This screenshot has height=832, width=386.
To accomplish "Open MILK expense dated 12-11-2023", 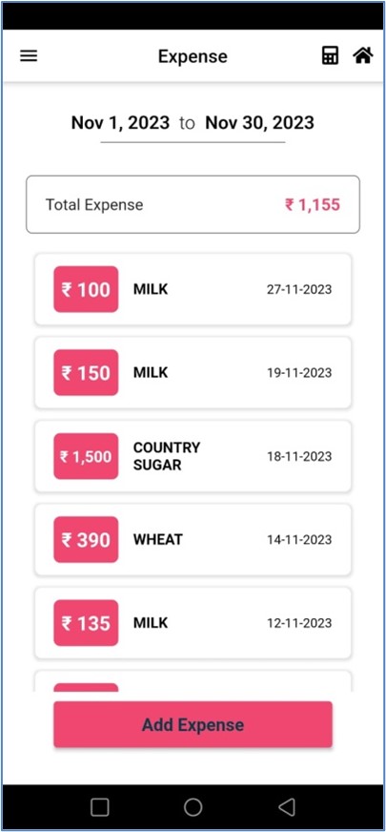I will click(193, 623).
